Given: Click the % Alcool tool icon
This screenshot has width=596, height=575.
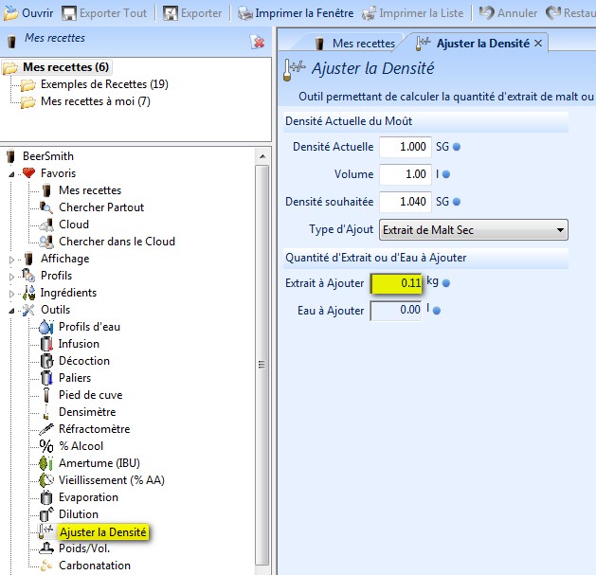Looking at the screenshot, I should coord(46,446).
